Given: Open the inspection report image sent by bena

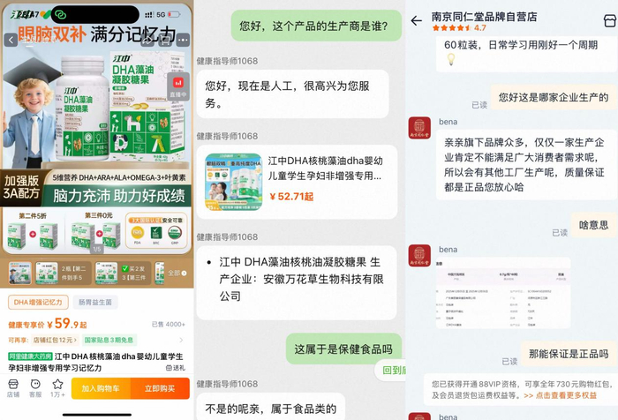Looking at the screenshot, I should click(x=502, y=293).
